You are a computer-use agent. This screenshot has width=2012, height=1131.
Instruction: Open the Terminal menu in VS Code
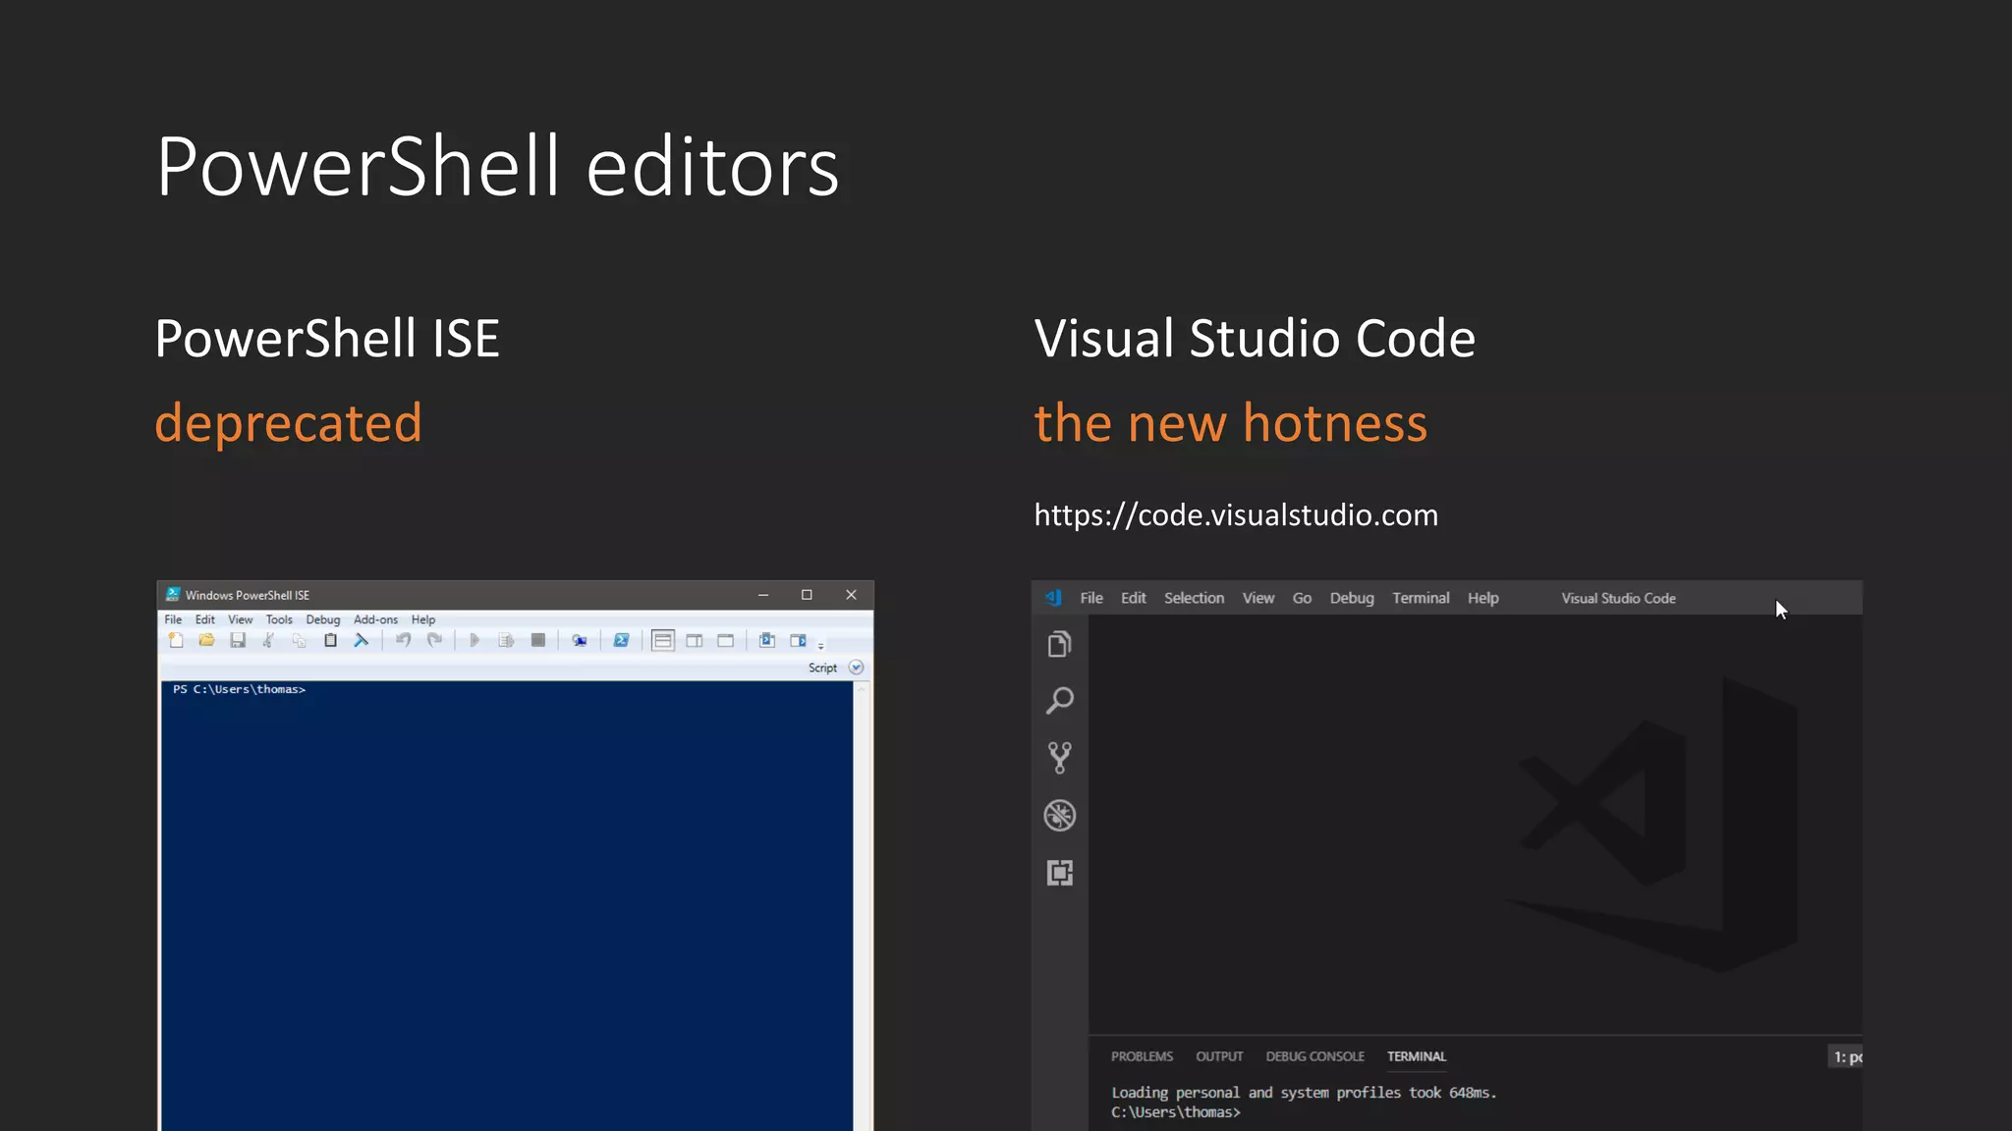point(1421,598)
